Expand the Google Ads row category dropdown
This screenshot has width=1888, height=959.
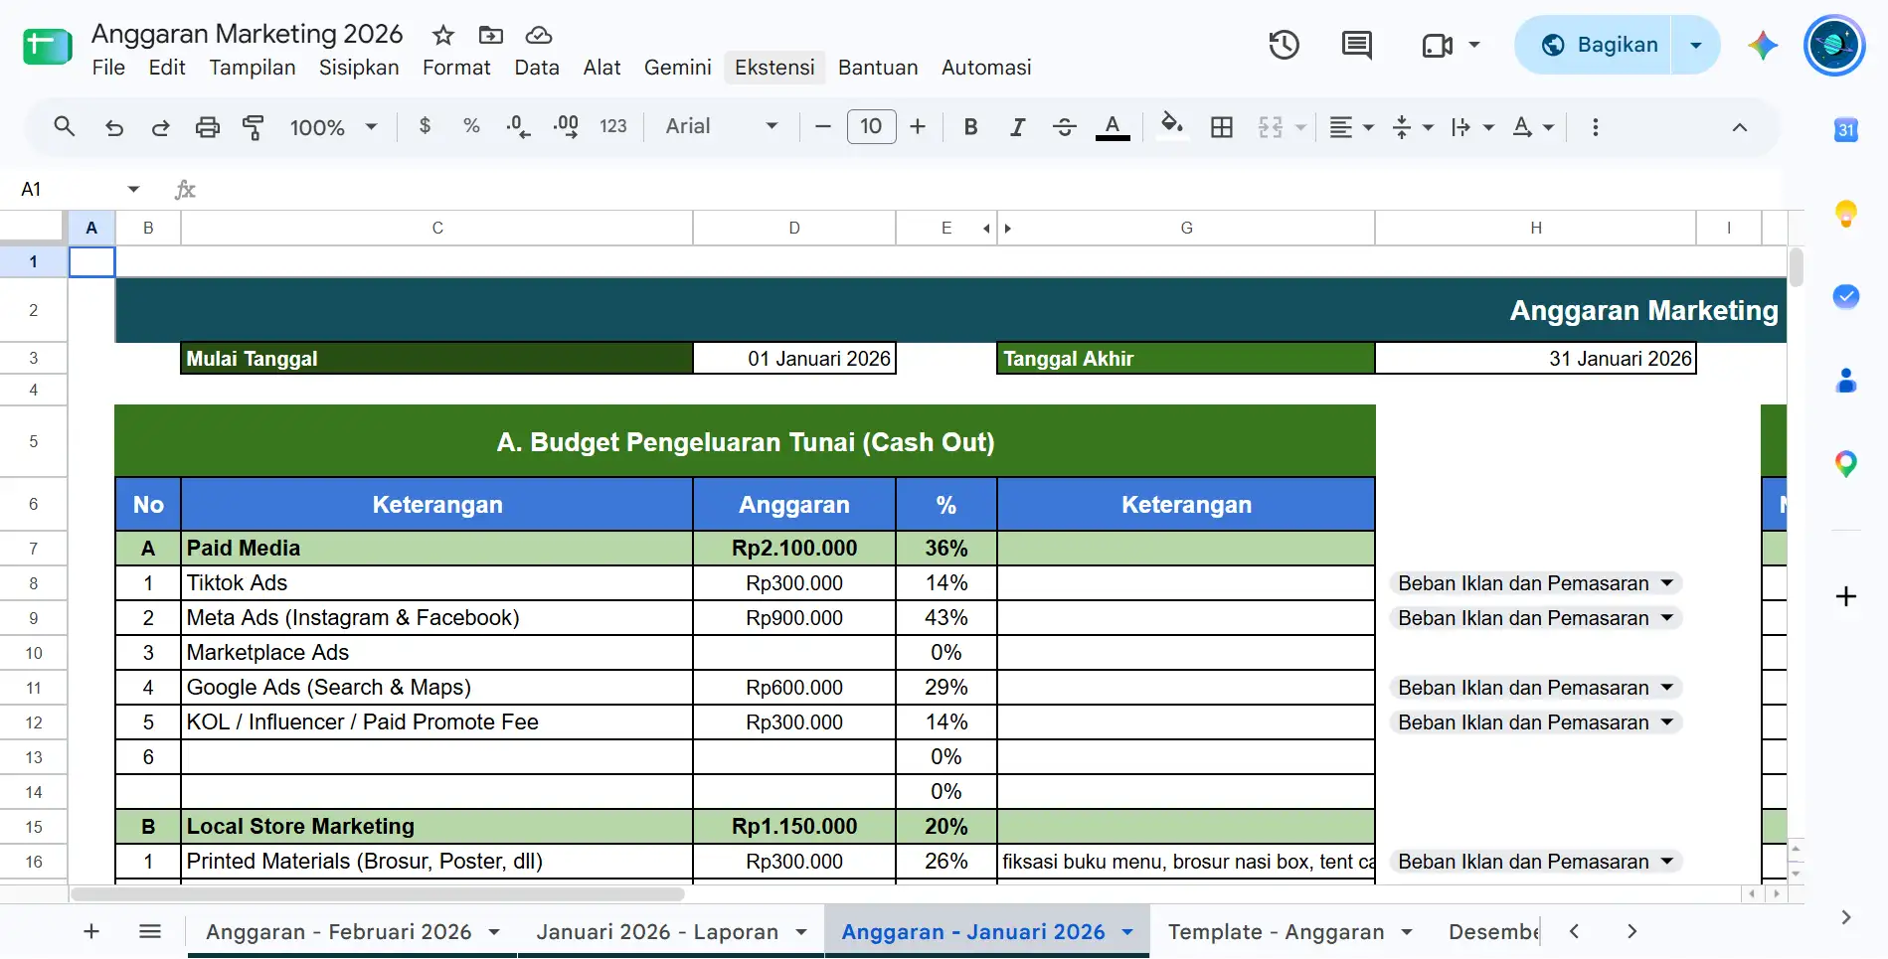pyautogui.click(x=1667, y=688)
